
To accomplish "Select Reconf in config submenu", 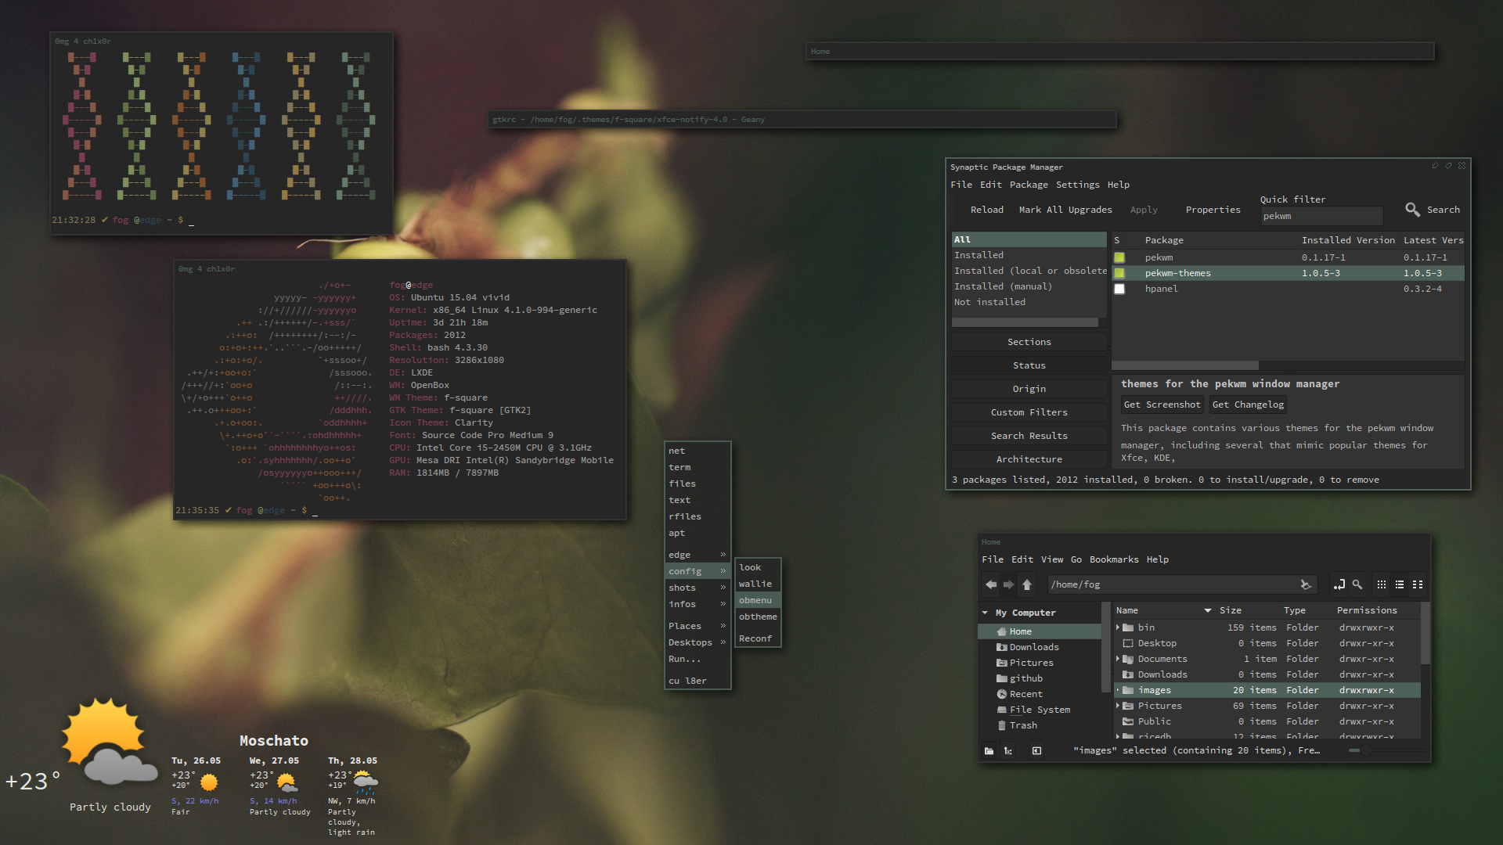I will (758, 638).
